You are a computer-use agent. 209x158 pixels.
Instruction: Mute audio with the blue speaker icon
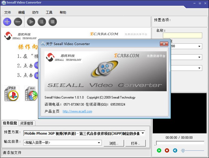pos(175,150)
